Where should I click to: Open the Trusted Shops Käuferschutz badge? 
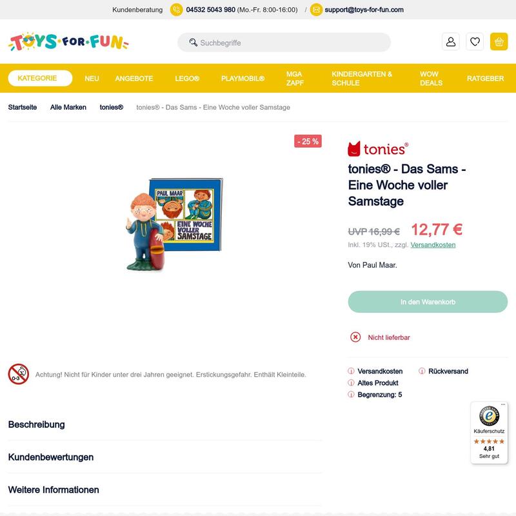tap(489, 432)
